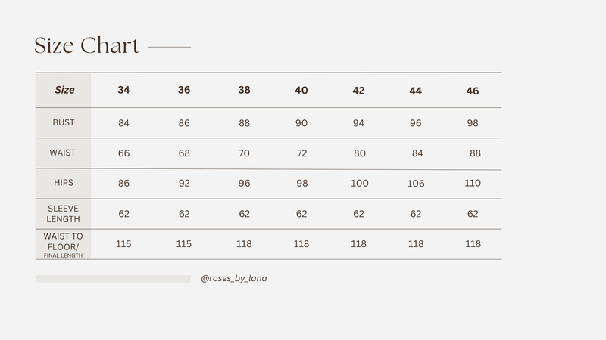606x340 pixels.
Task: Select the Size header cell
Action: point(64,90)
